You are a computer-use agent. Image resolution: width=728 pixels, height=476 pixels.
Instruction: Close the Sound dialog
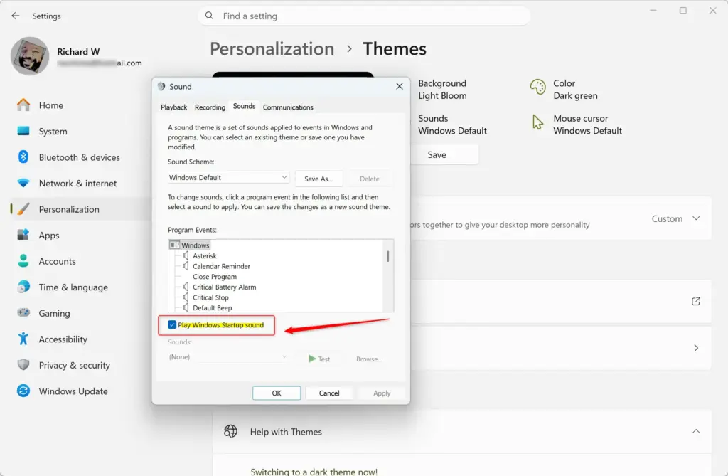400,87
